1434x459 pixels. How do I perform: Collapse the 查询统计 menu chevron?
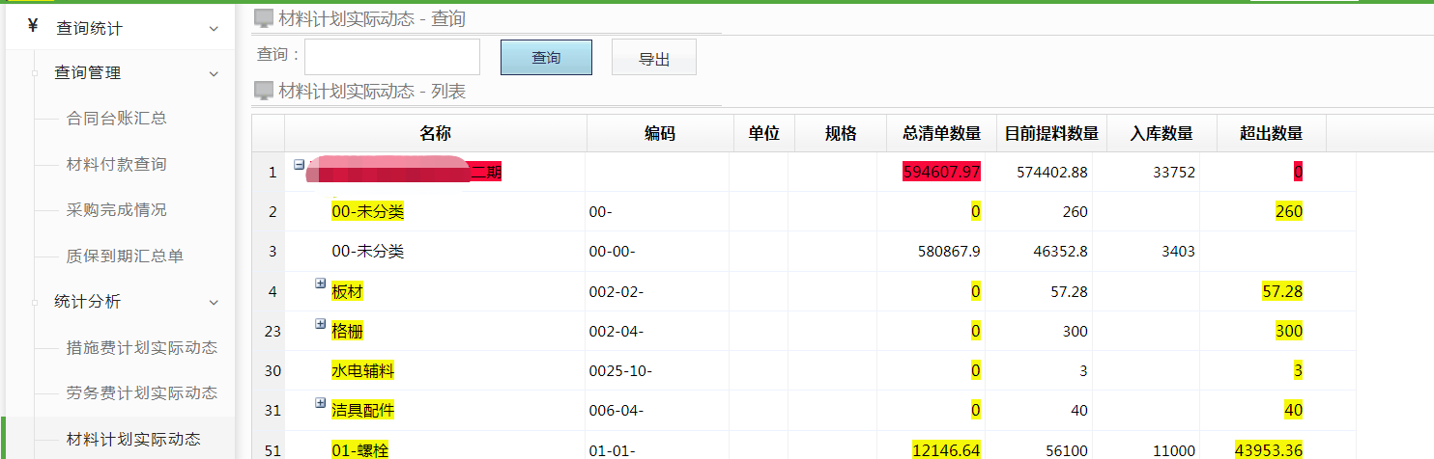[214, 29]
